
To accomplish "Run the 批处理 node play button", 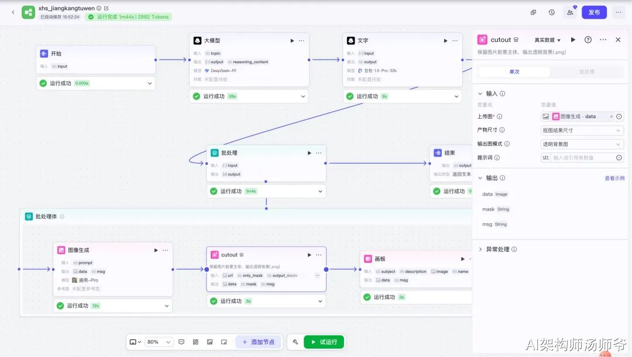I will tap(309, 153).
